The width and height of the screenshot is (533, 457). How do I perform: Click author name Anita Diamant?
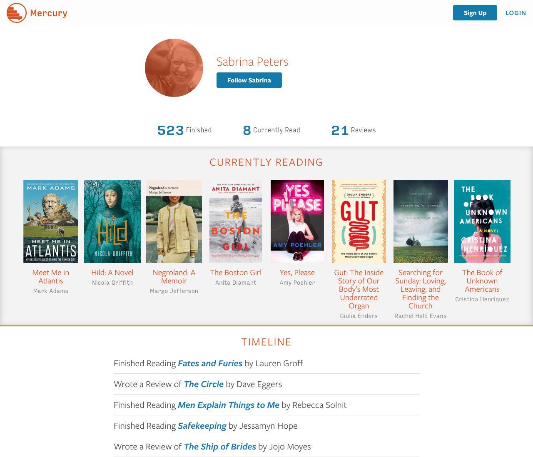pos(236,283)
